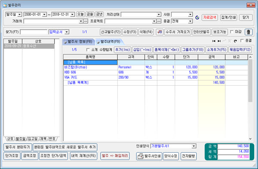Check the 소계 수량합계 option

88,49
